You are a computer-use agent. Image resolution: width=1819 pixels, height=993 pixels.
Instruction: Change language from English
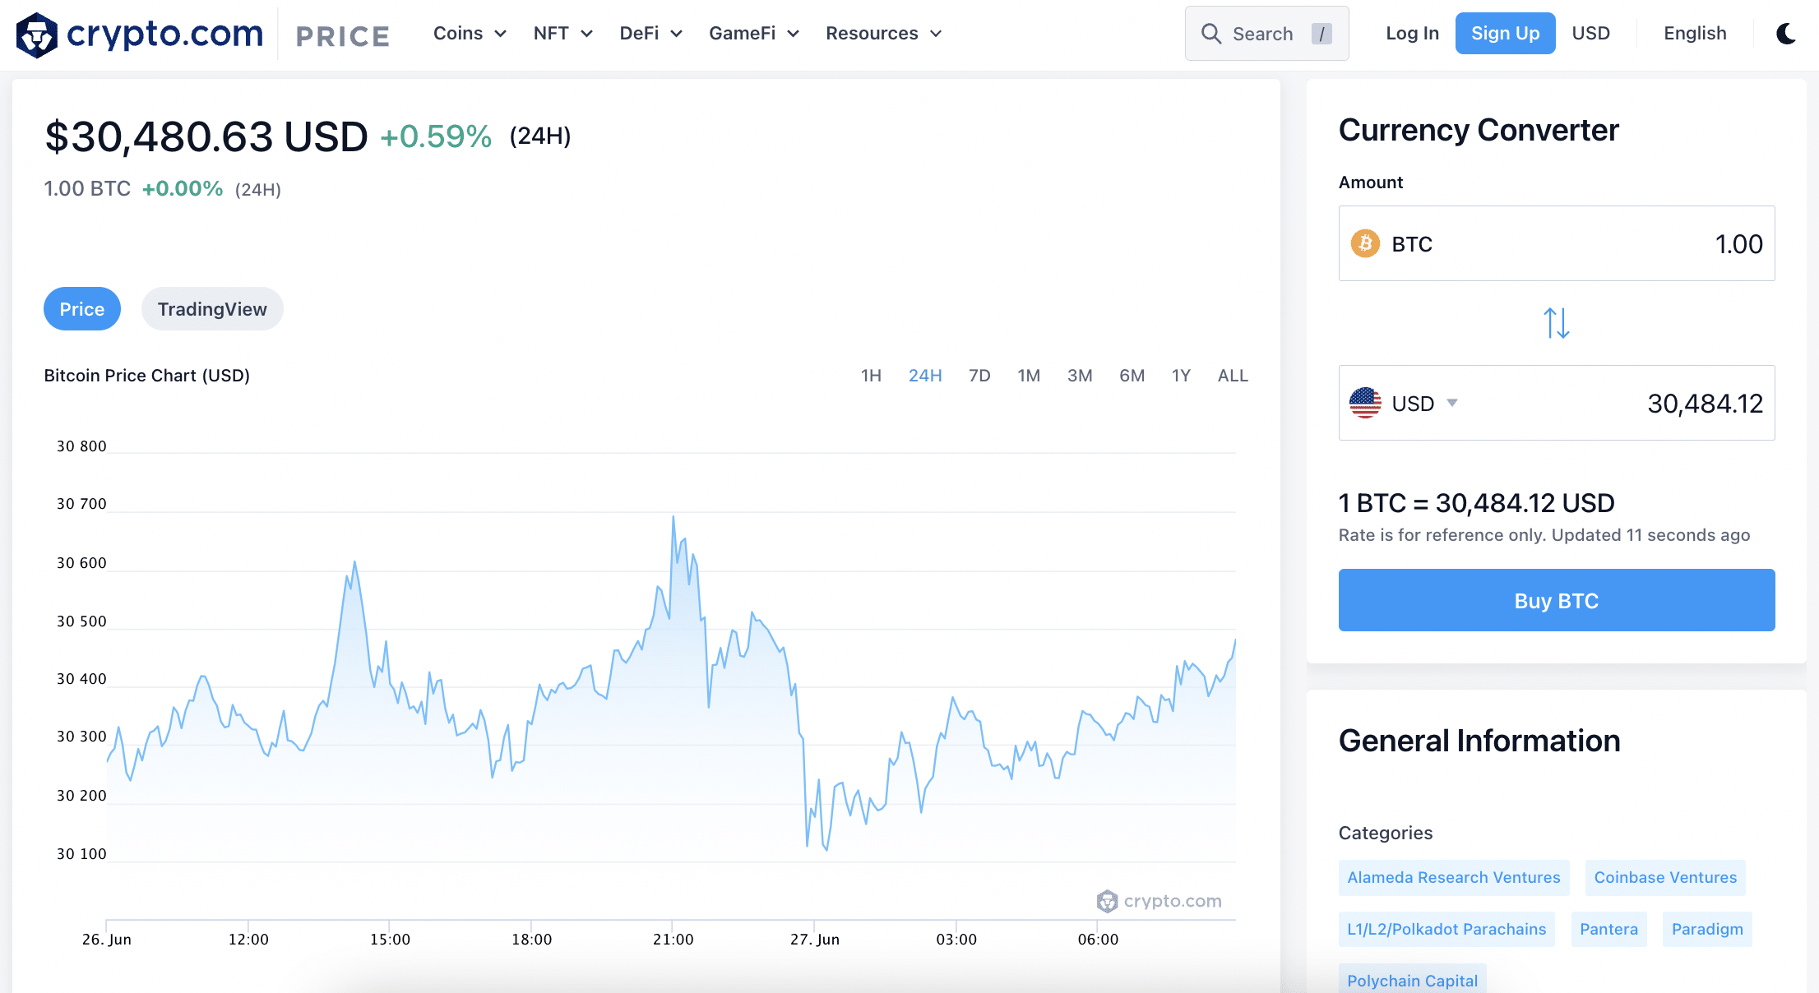tap(1695, 34)
